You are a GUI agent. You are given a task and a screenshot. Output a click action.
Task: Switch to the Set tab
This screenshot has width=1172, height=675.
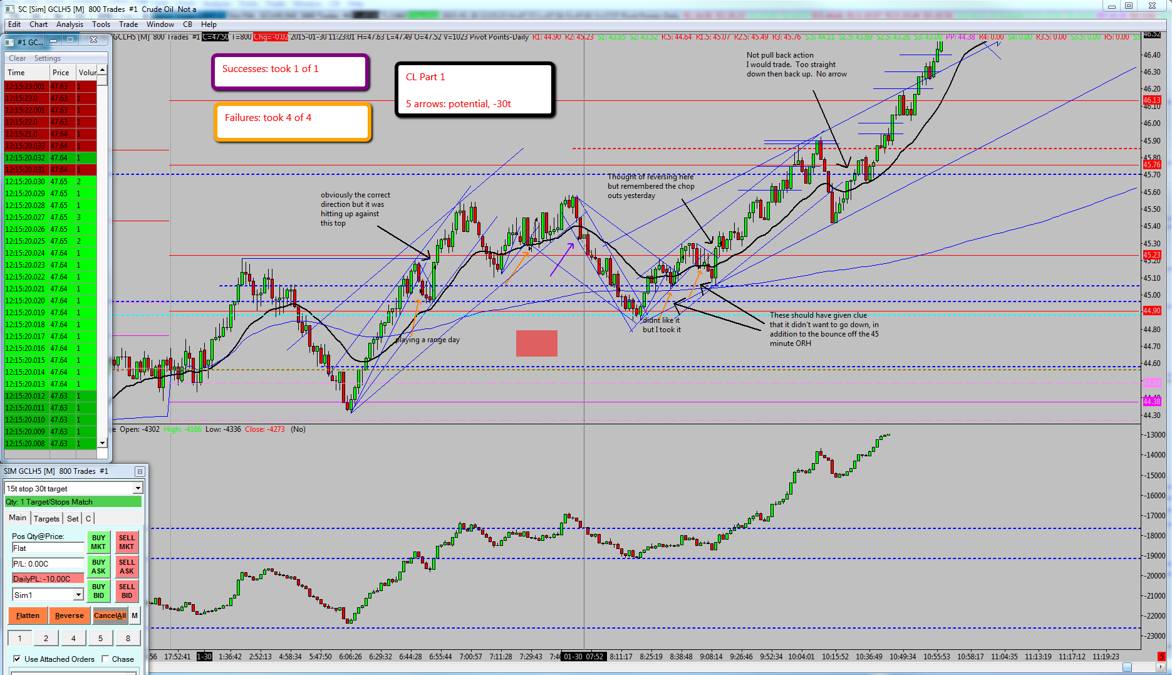(73, 518)
